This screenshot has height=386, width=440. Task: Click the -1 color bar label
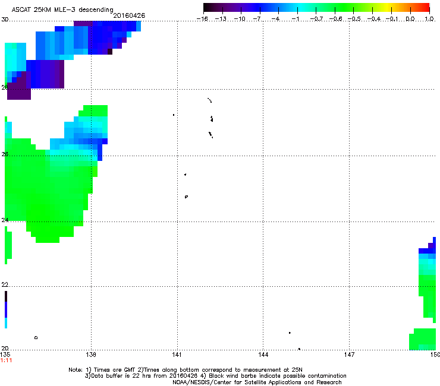point(295,19)
